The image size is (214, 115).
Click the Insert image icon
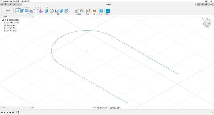pyautogui.click(x=101, y=11)
